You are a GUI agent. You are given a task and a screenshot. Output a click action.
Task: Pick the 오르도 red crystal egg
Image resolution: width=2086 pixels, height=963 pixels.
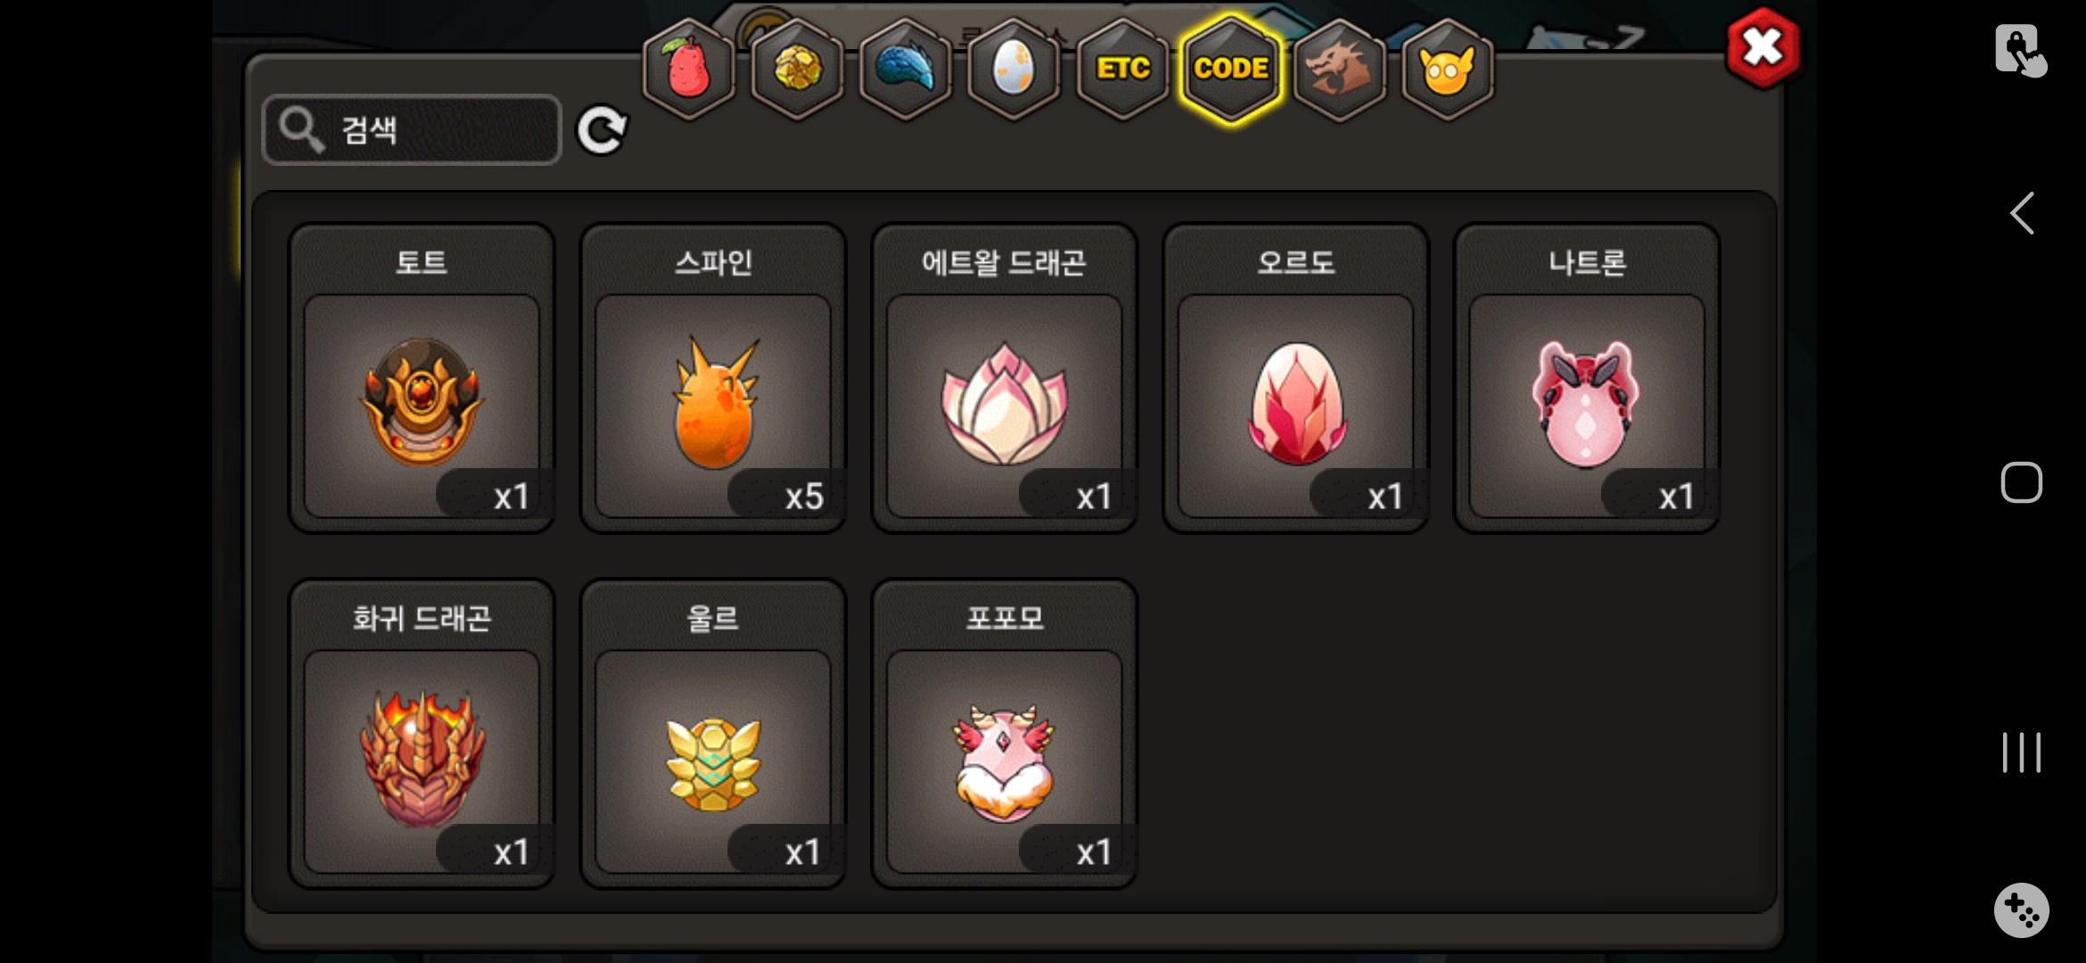tap(1296, 378)
